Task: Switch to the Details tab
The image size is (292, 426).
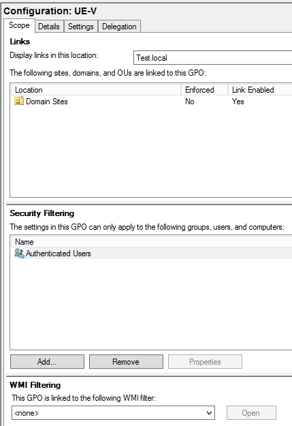Action: (x=49, y=27)
